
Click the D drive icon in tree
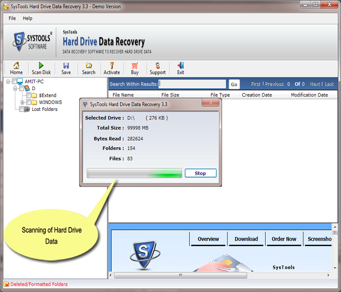click(27, 88)
